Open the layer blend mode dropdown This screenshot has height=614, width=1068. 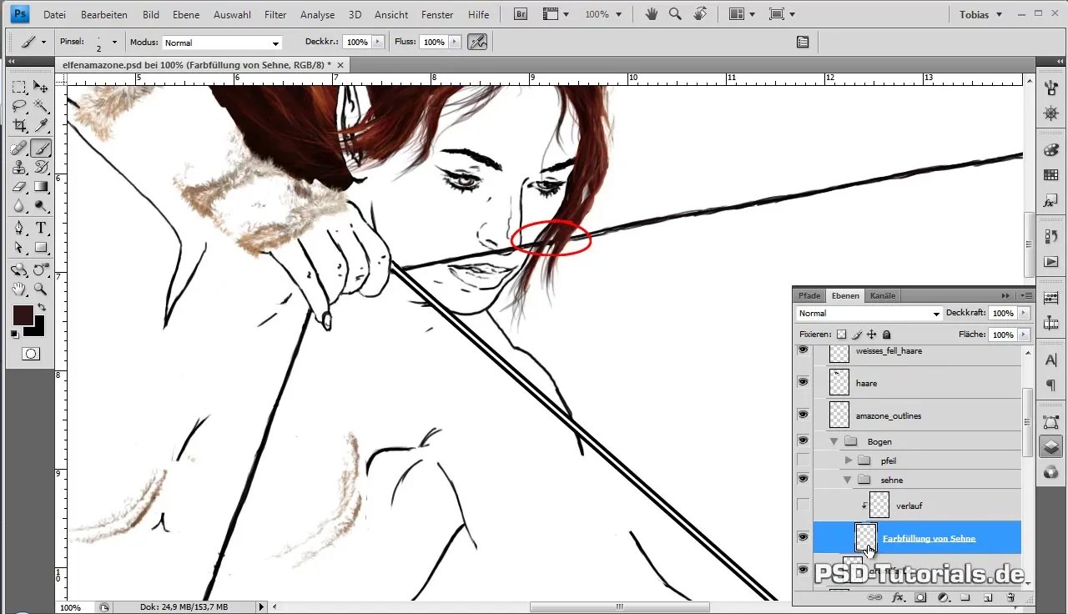pyautogui.click(x=869, y=314)
